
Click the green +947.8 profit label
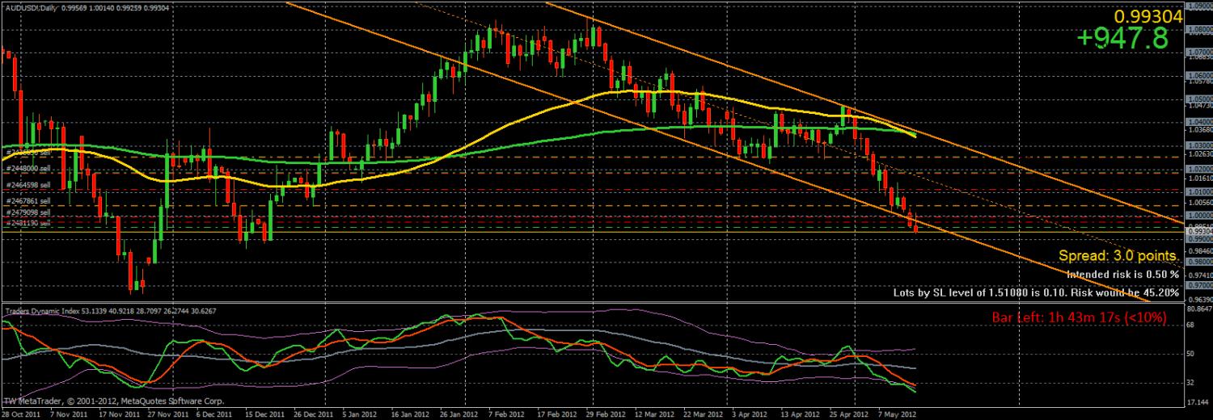pos(1124,38)
